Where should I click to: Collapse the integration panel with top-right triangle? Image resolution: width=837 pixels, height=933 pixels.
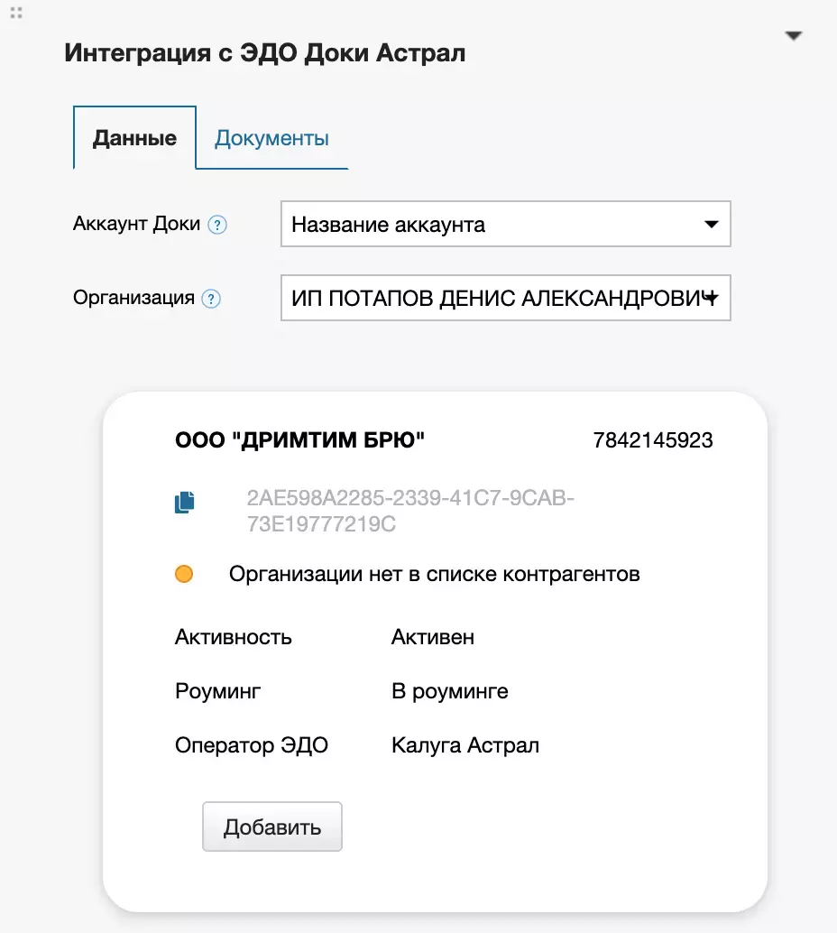pyautogui.click(x=793, y=36)
